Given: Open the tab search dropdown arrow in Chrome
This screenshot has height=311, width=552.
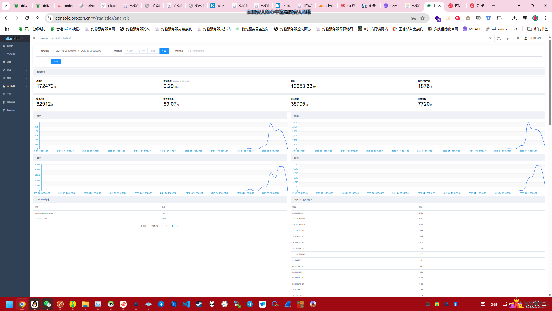Looking at the screenshot, I should point(5,6).
